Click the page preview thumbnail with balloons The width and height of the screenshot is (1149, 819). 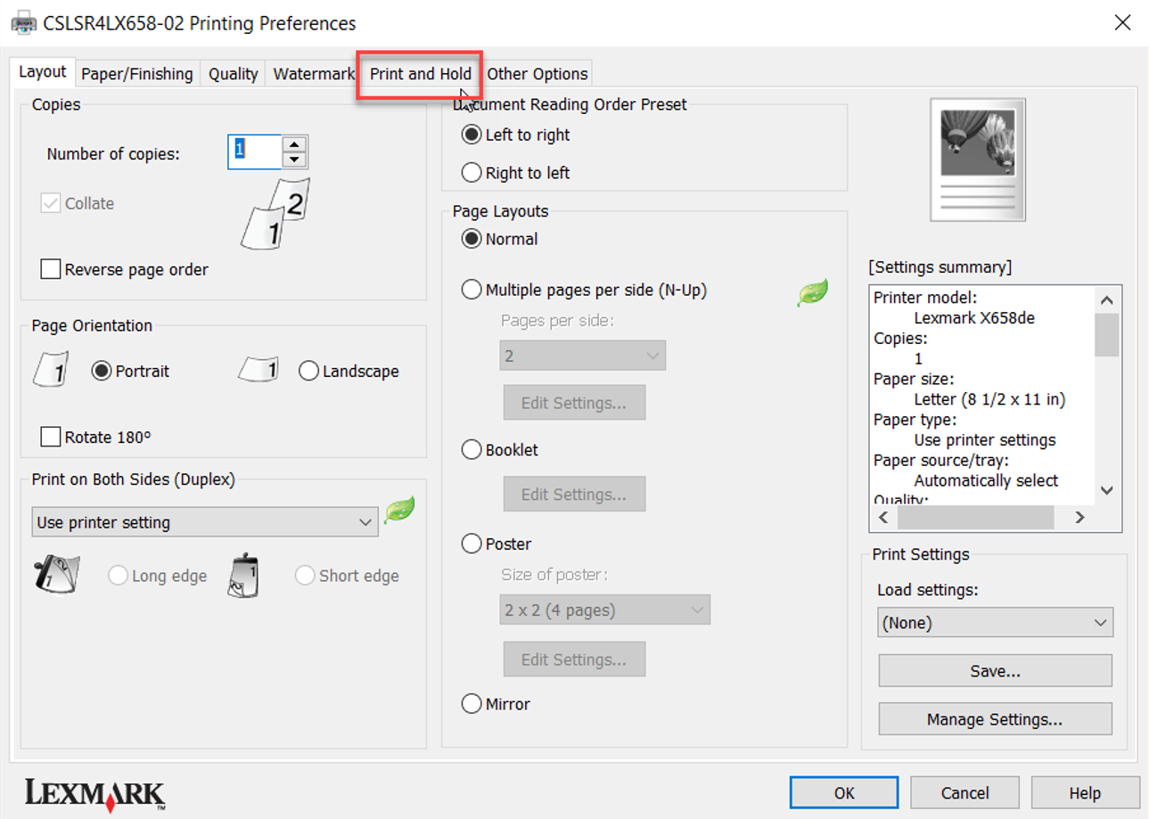coord(978,160)
